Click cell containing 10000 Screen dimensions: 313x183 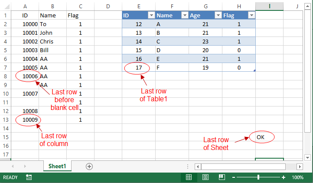(x=25, y=24)
